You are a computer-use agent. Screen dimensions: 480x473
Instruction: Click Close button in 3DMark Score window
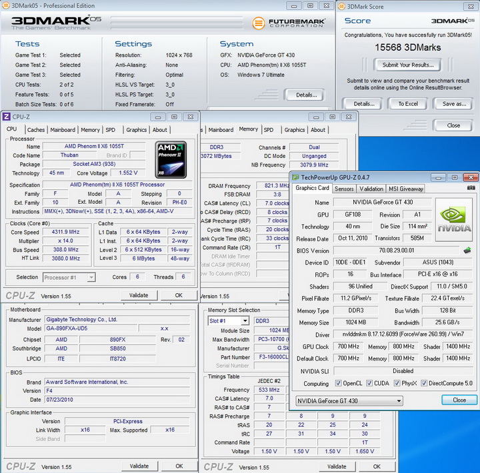pyautogui.click(x=453, y=125)
